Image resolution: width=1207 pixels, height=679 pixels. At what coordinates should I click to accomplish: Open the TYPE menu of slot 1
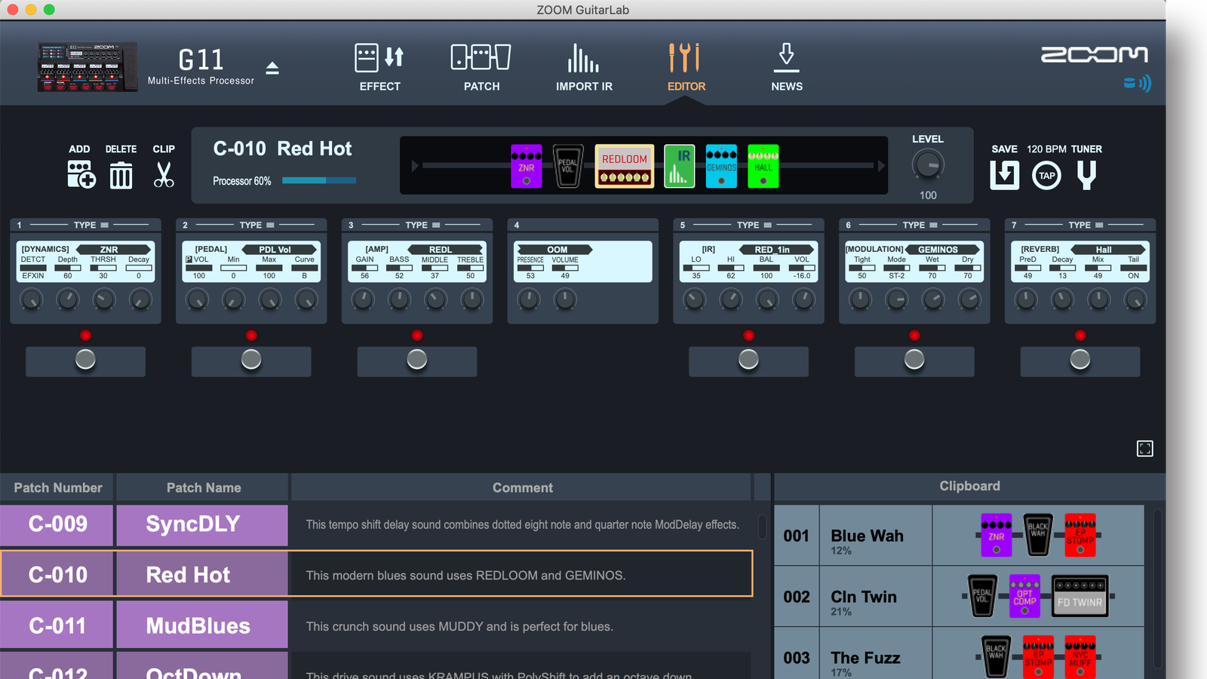91,225
